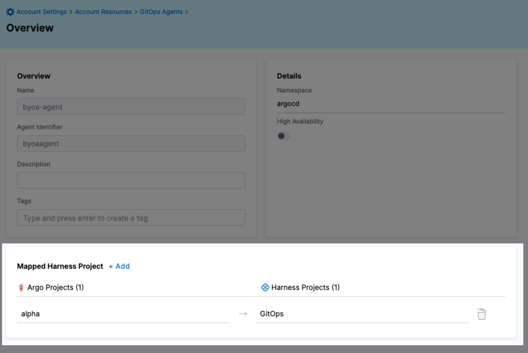Viewport: 528px width, 353px height.
Task: Click the chevron after Account Resources
Action: [x=136, y=12]
